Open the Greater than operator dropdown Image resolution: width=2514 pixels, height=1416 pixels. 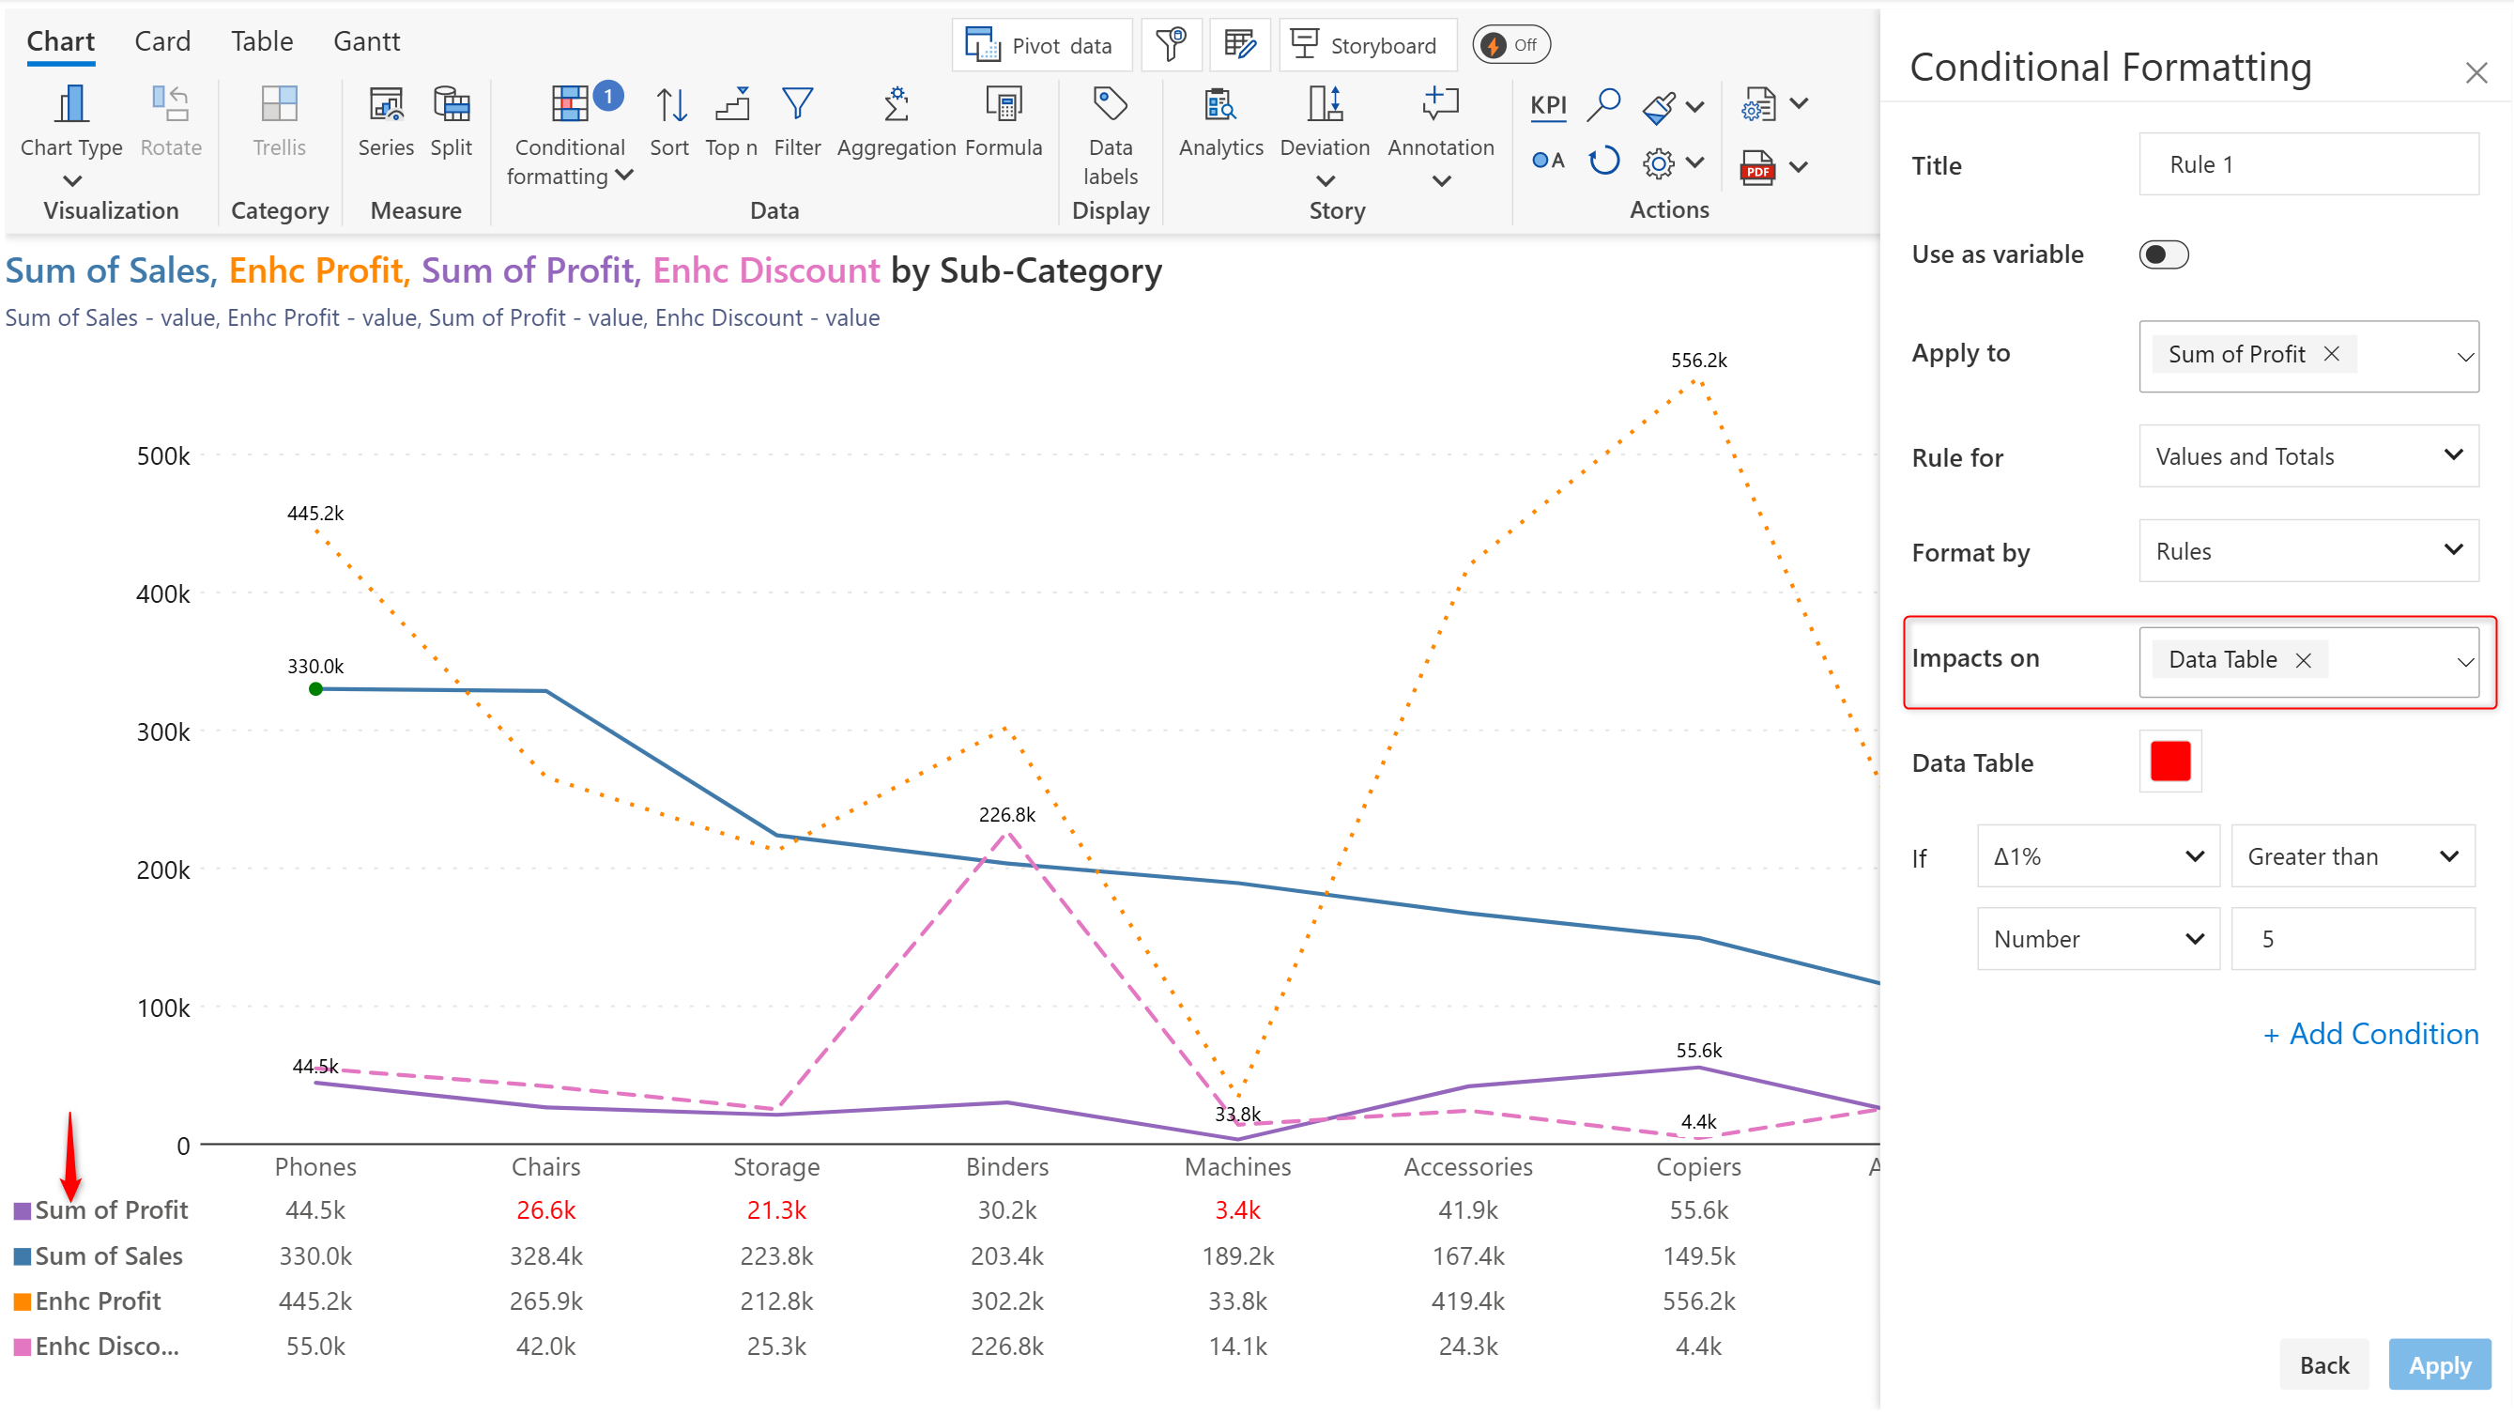click(2352, 856)
